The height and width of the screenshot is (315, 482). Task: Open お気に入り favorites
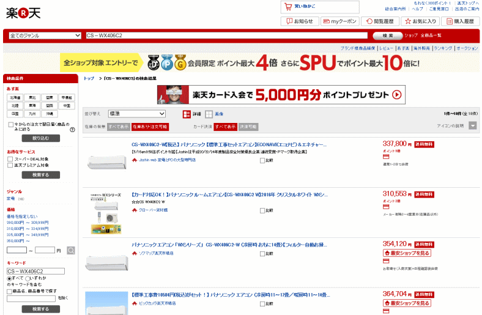[x=420, y=21]
